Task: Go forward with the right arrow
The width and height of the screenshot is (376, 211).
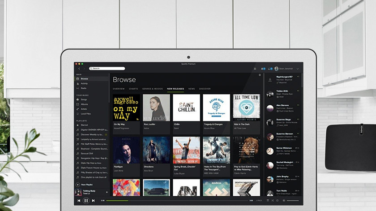Action: tap(84, 69)
